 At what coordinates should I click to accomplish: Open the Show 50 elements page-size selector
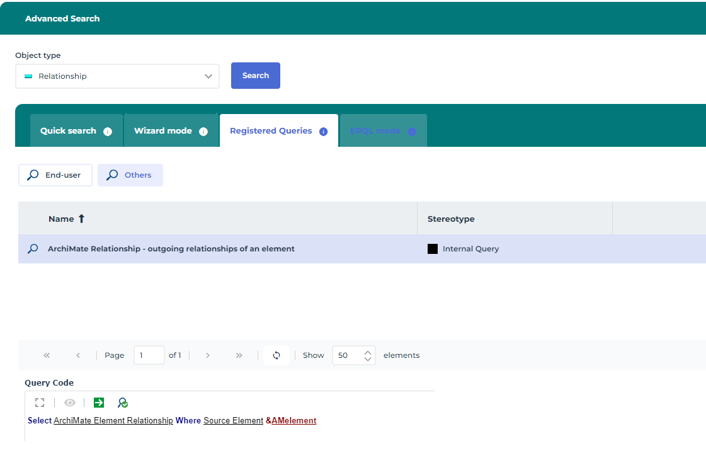[x=353, y=355]
